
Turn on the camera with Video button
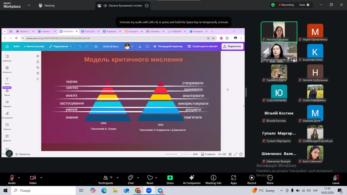coord(33,180)
